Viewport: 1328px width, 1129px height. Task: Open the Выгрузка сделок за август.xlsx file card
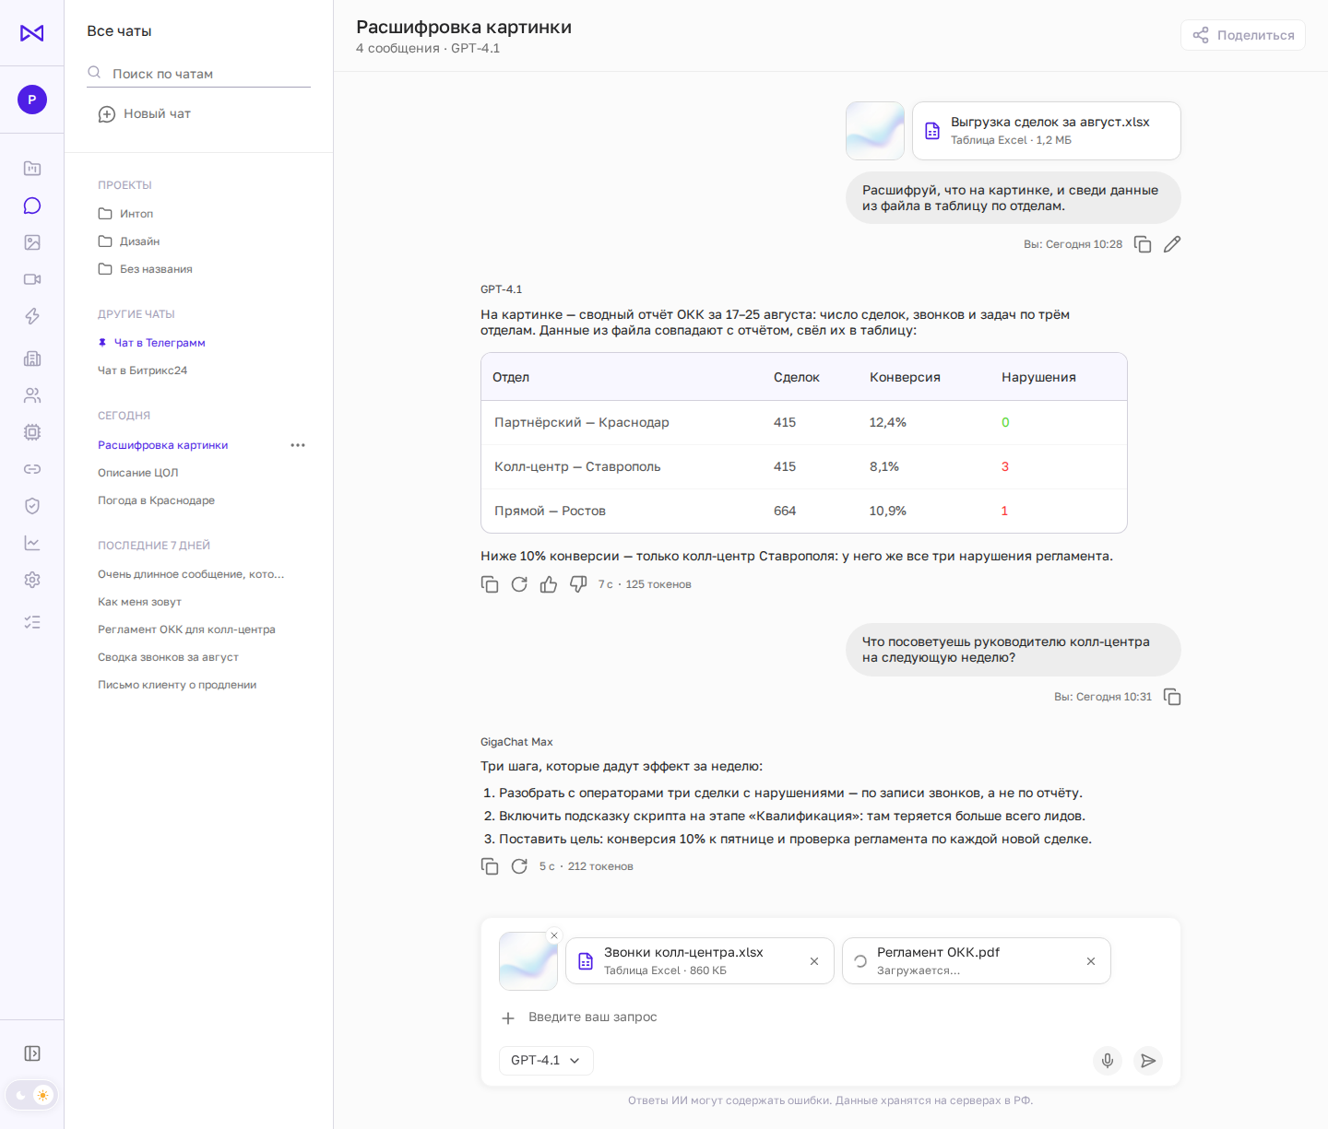(x=1047, y=131)
